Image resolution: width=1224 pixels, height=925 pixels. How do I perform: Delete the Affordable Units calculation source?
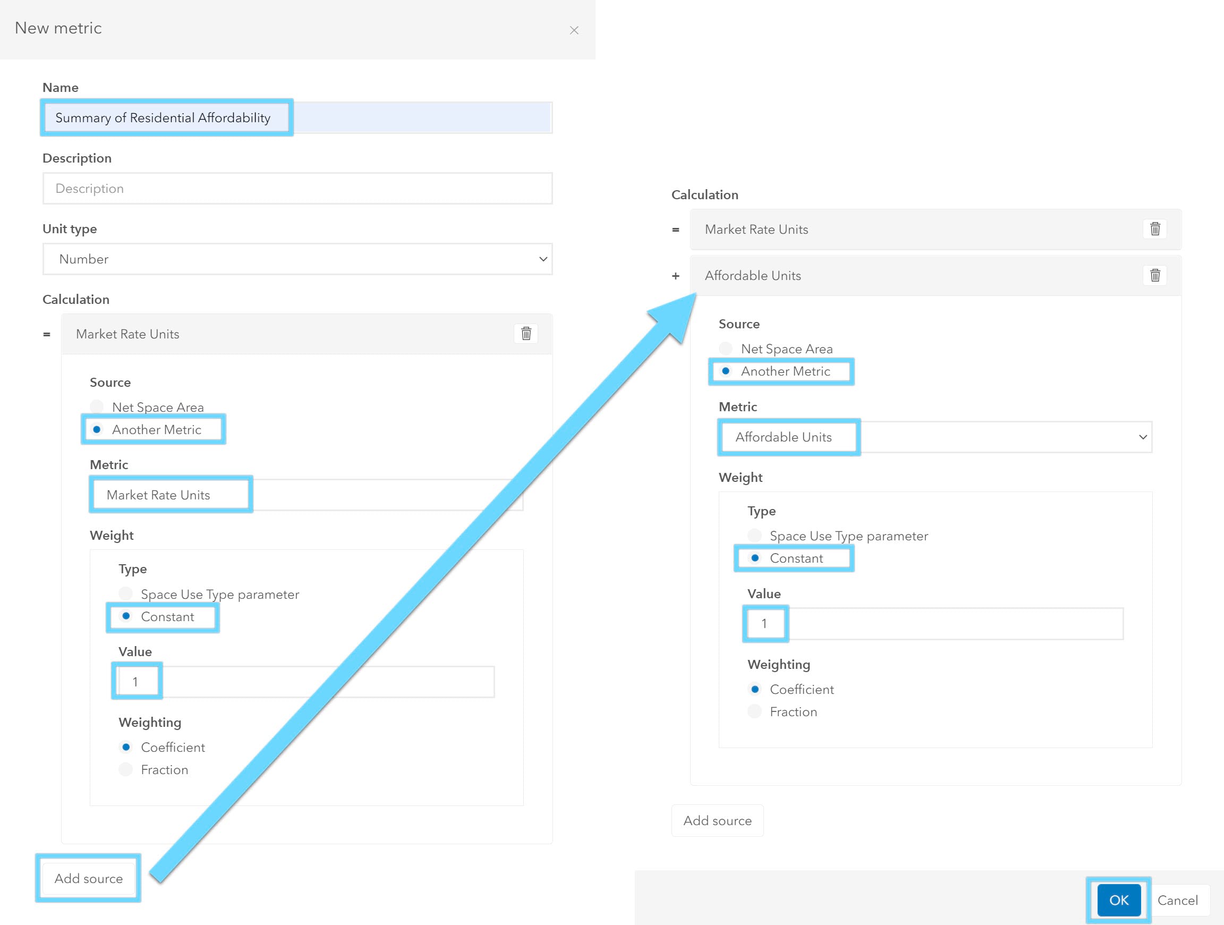1155,275
